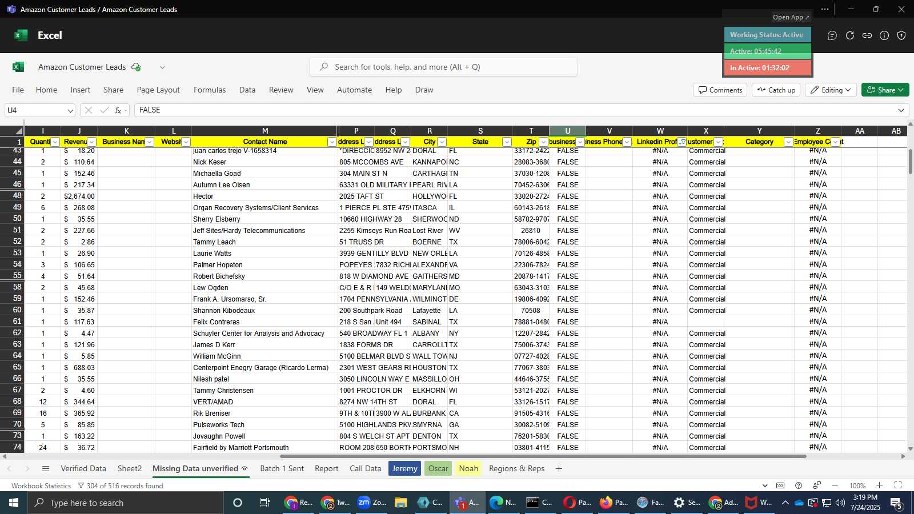The height and width of the screenshot is (514, 914).
Task: Click the horizontal scrollbar thumb
Action: coord(543,456)
